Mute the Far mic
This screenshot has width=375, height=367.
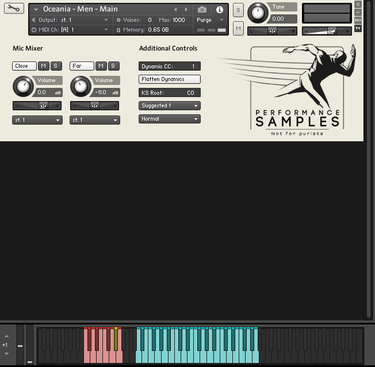click(x=101, y=66)
